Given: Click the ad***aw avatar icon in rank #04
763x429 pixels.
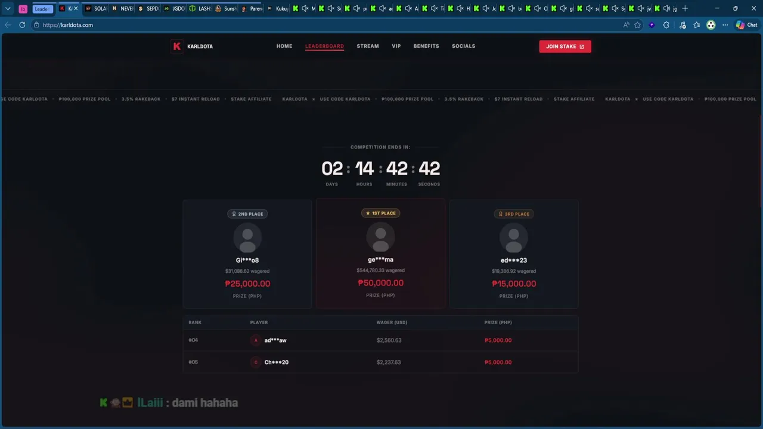Looking at the screenshot, I should pyautogui.click(x=256, y=340).
